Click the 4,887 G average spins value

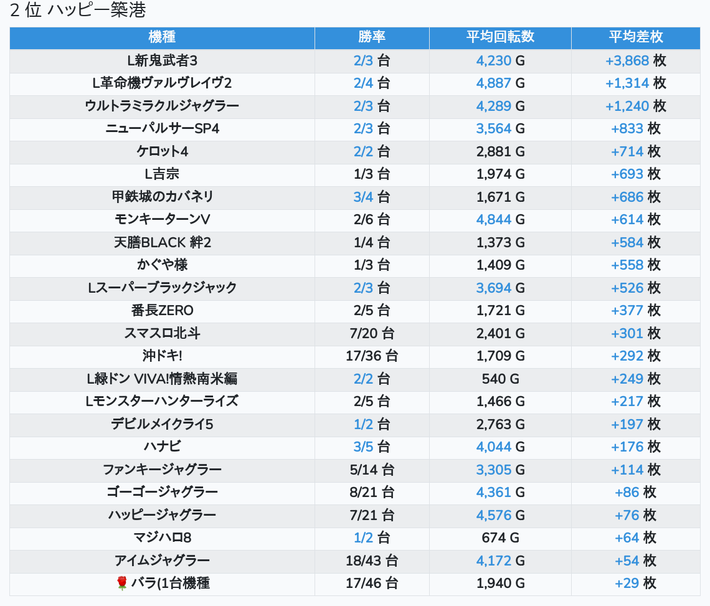[x=500, y=83]
